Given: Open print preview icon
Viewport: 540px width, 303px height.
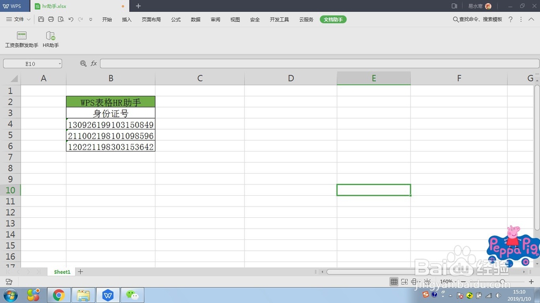Looking at the screenshot, I should coord(61,19).
